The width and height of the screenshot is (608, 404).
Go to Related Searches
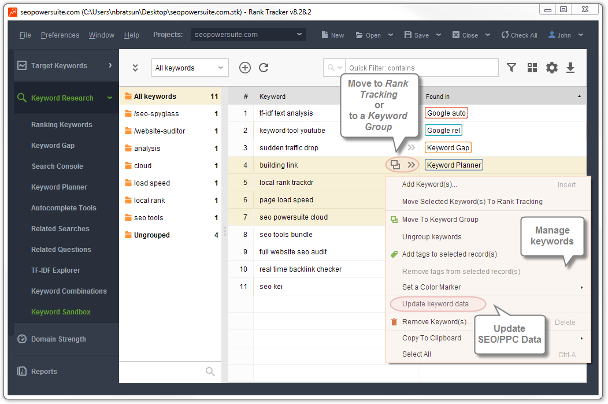pos(60,229)
